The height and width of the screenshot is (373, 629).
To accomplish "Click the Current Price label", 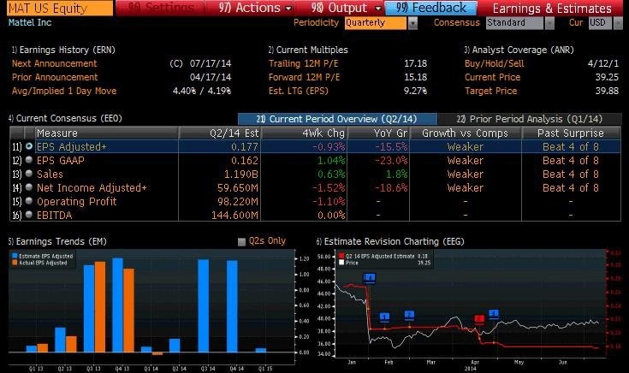I will coord(492,77).
